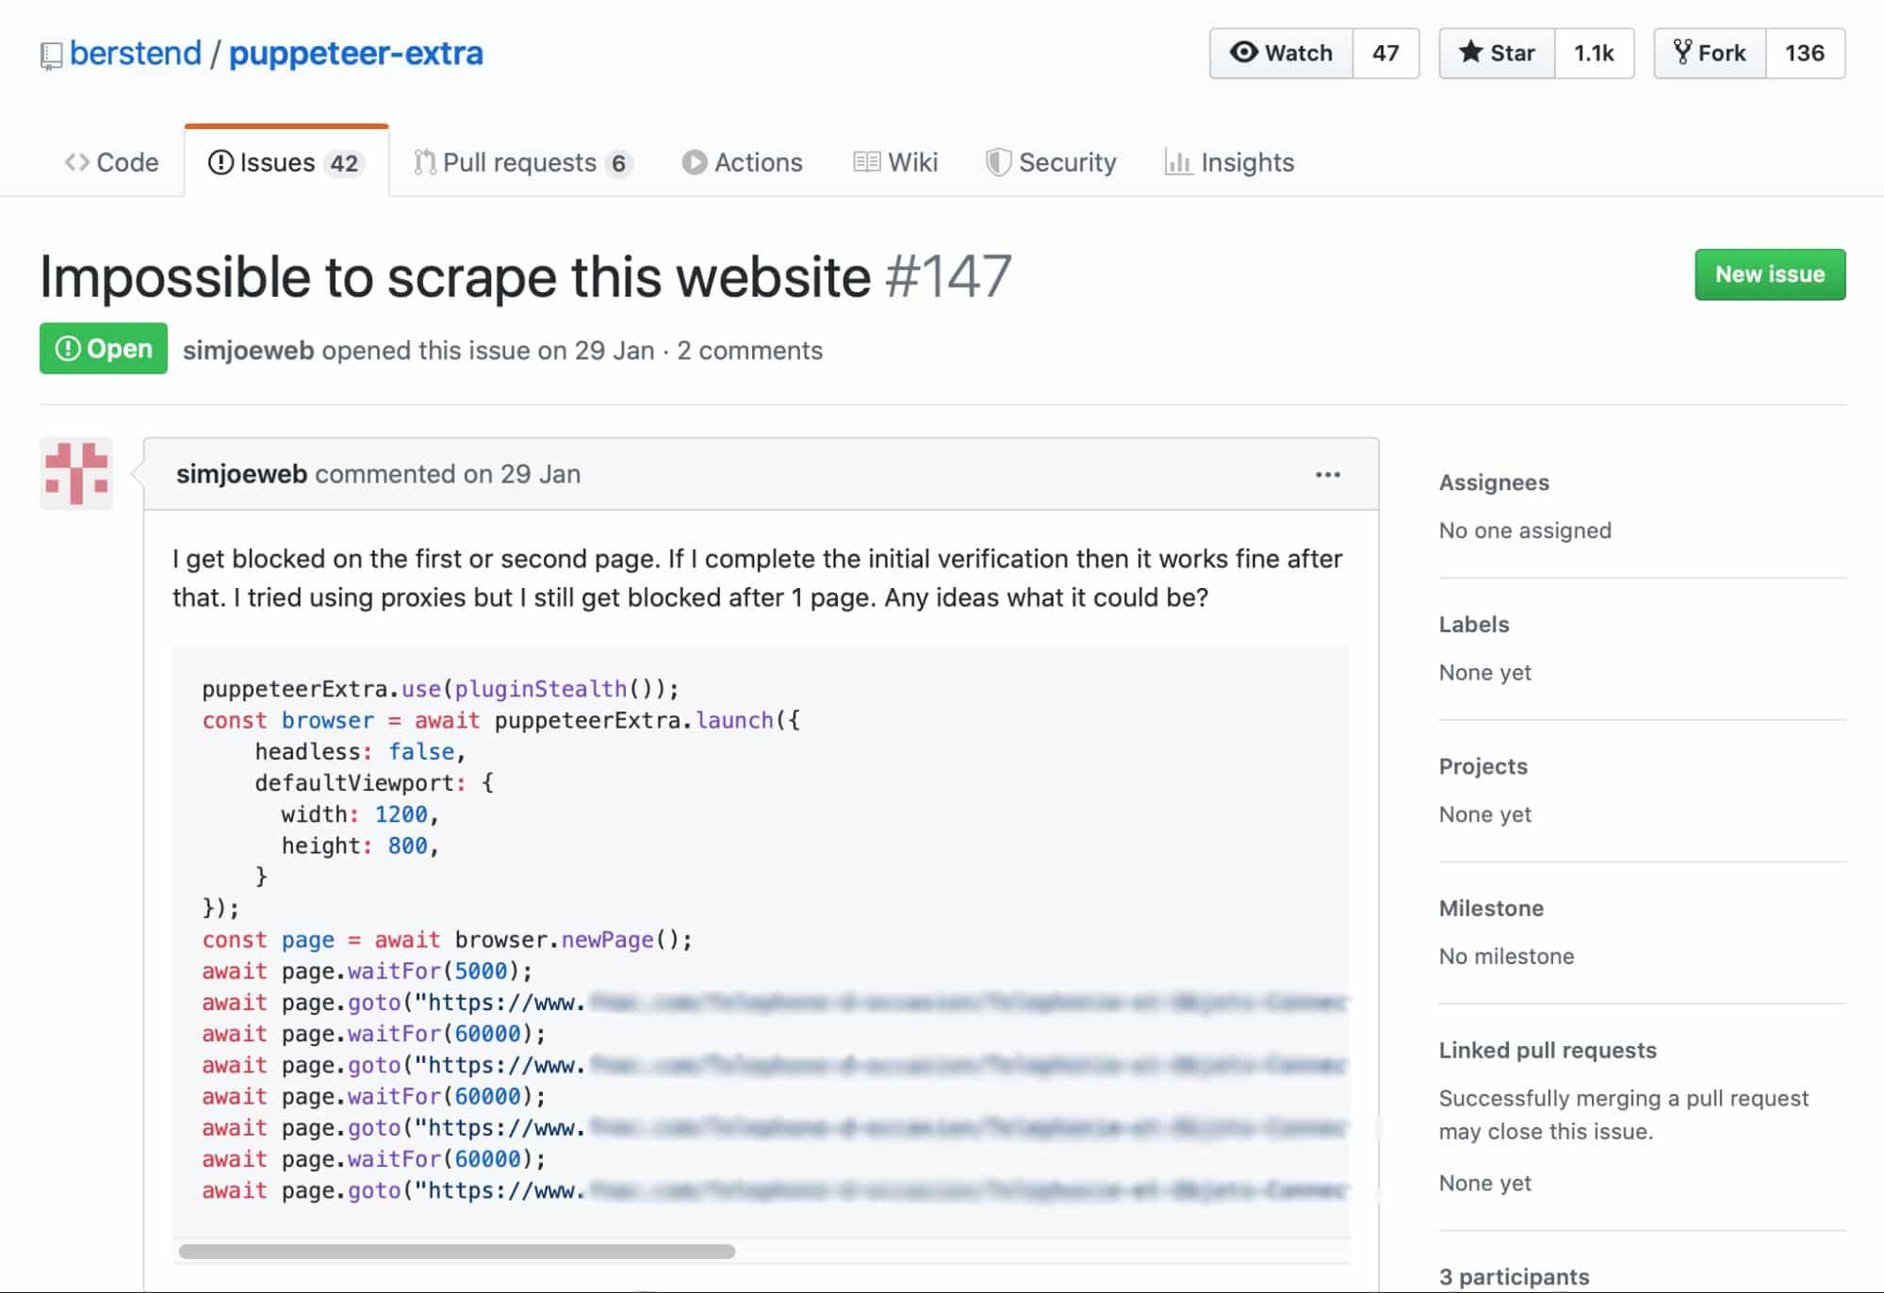Image resolution: width=1884 pixels, height=1293 pixels.
Task: Switch to the Code tab
Action: tap(111, 162)
